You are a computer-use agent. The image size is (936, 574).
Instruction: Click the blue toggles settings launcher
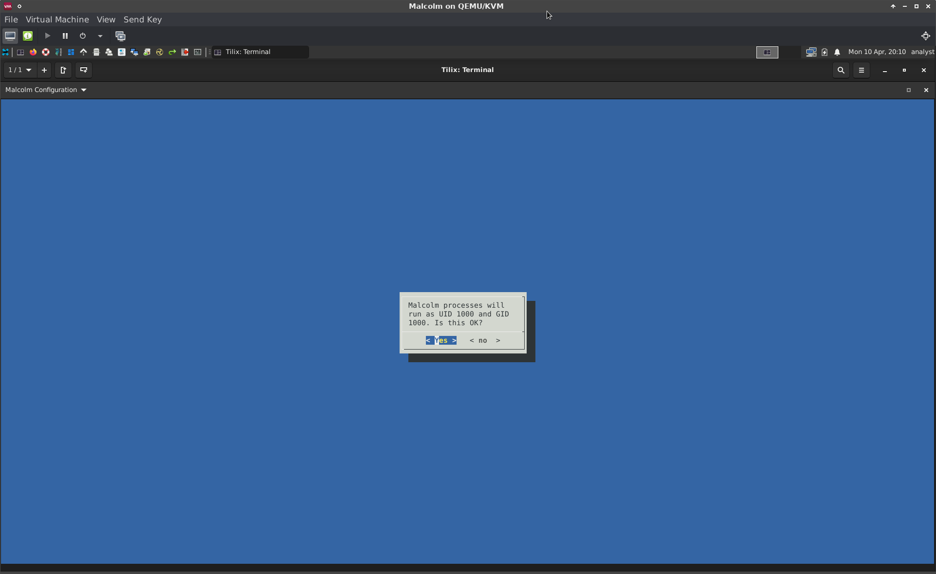(122, 52)
